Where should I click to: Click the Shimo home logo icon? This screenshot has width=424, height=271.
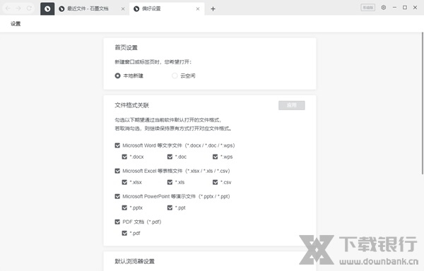coord(47,9)
